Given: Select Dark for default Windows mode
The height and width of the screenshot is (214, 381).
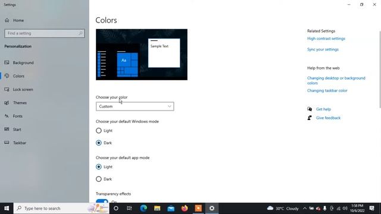Looking at the screenshot, I should 99,143.
